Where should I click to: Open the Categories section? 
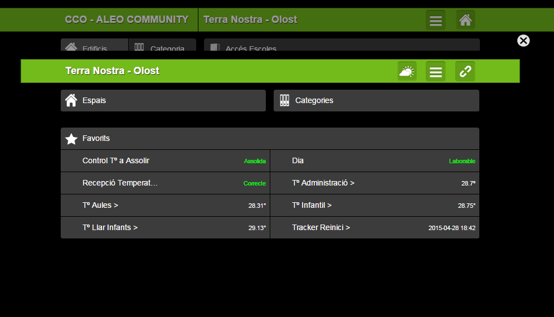(376, 101)
